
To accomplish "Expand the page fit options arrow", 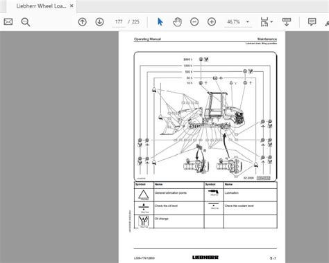I will (271, 22).
